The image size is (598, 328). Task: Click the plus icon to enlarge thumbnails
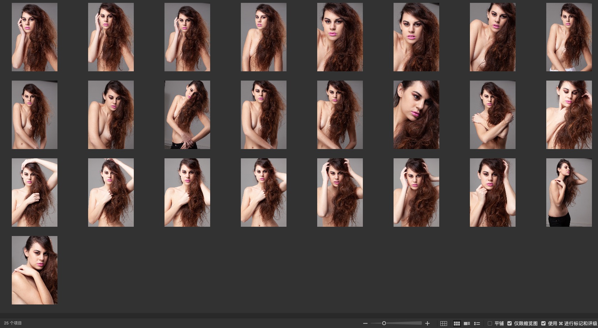click(427, 323)
